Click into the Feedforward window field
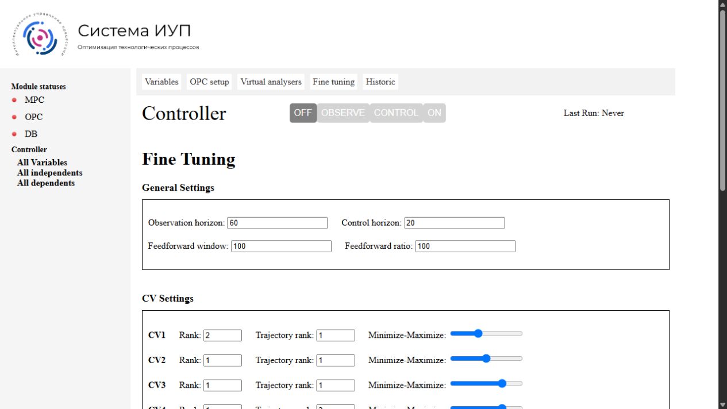727x409 pixels. (x=282, y=246)
